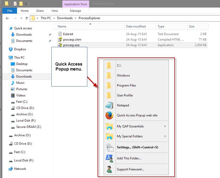220x178 pixels.
Task: Go up one folder level
Action: tap(27, 18)
